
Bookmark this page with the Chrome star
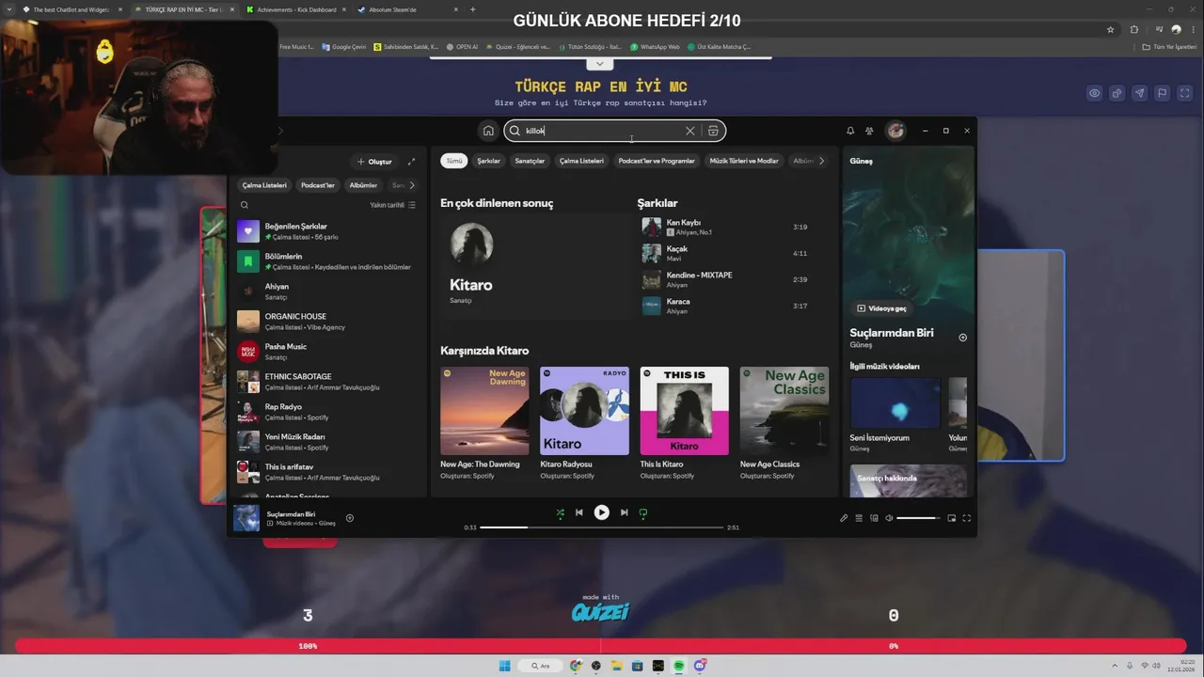[1111, 29]
